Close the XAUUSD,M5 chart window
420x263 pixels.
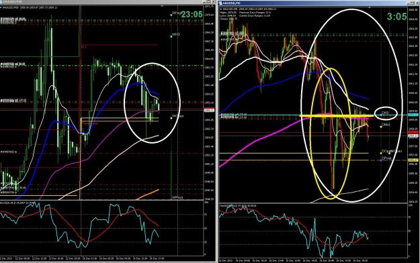[x=417, y=3]
